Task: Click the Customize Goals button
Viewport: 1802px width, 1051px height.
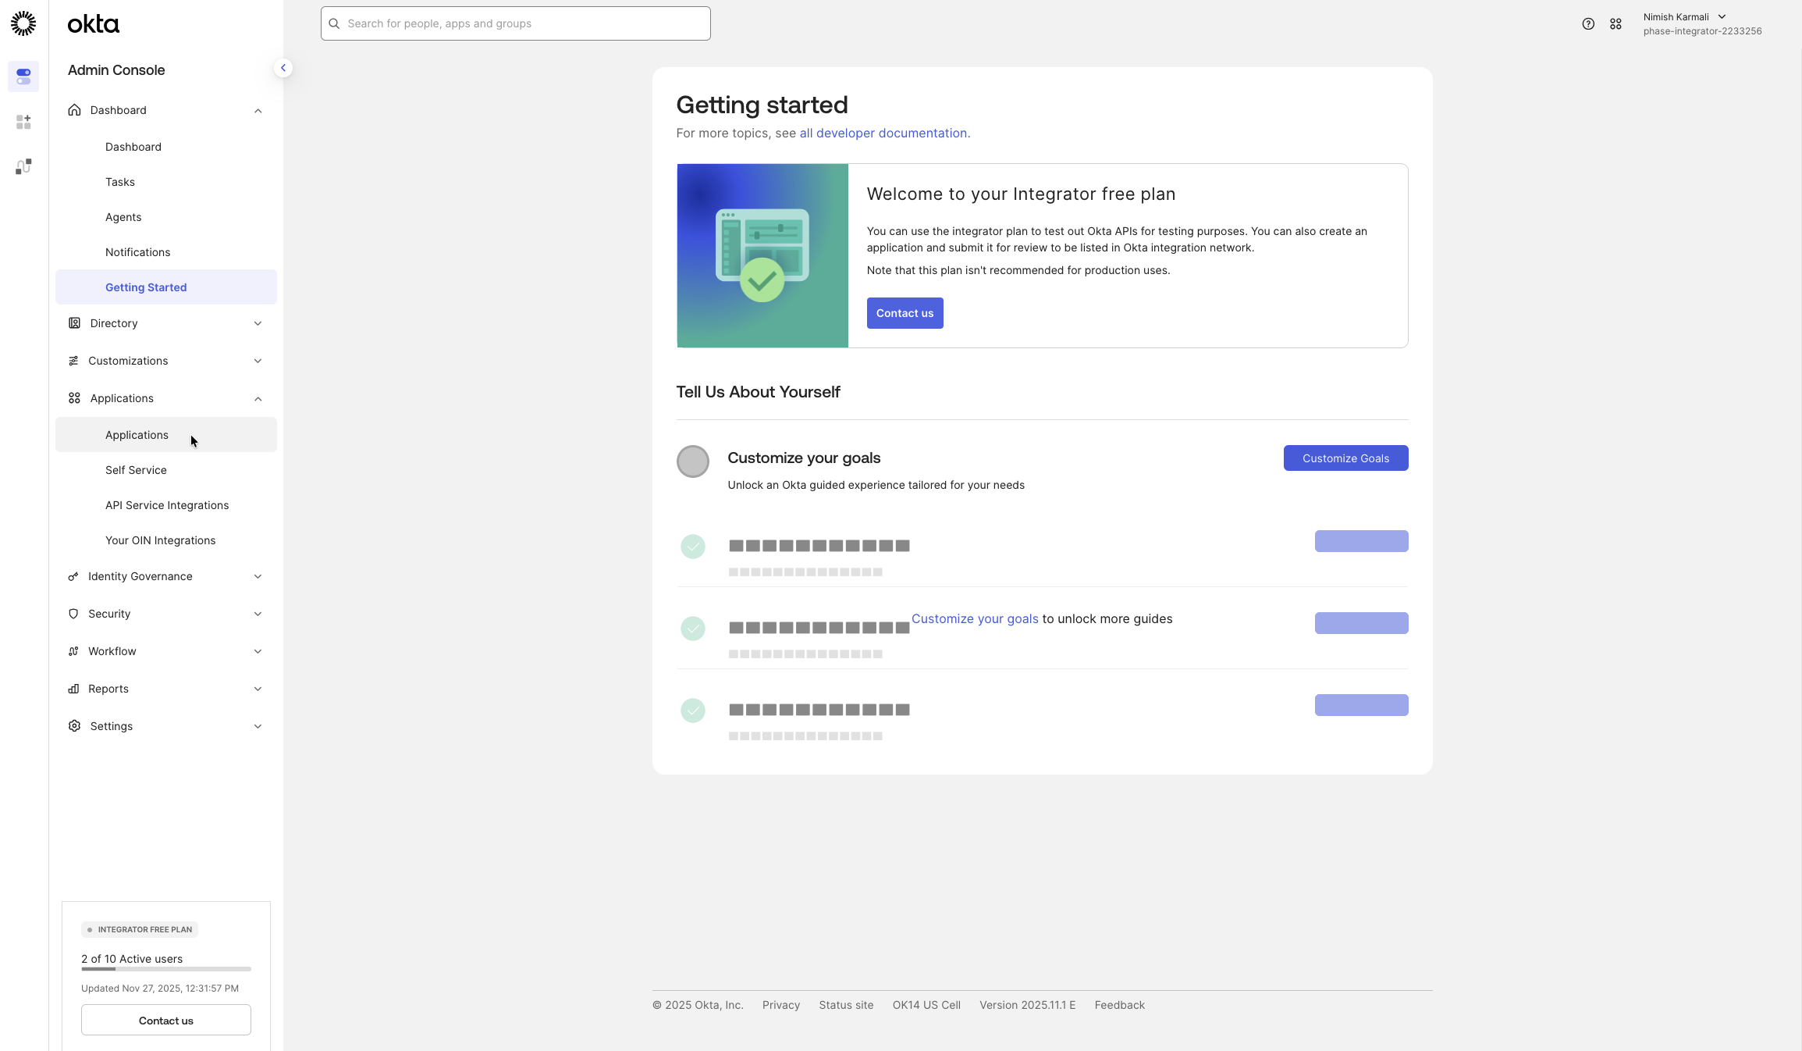Action: click(x=1345, y=458)
